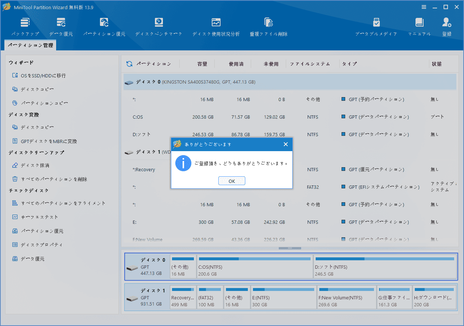The image size is (464, 326).
Task: Open サーフェステスト in sidebar
Action: [35, 217]
